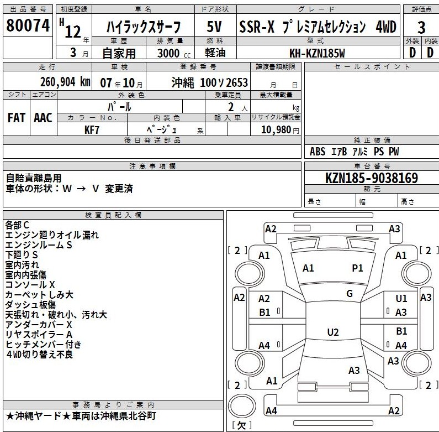The height and width of the screenshot is (432, 439).
Task: Click the U1 mark on the door
Action: (x=401, y=298)
